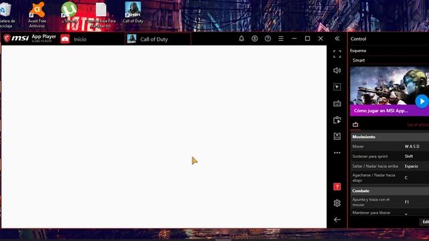Image resolution: width=429 pixels, height=241 pixels.
Task: Open the Smart scheme dropdown
Action: (x=389, y=60)
